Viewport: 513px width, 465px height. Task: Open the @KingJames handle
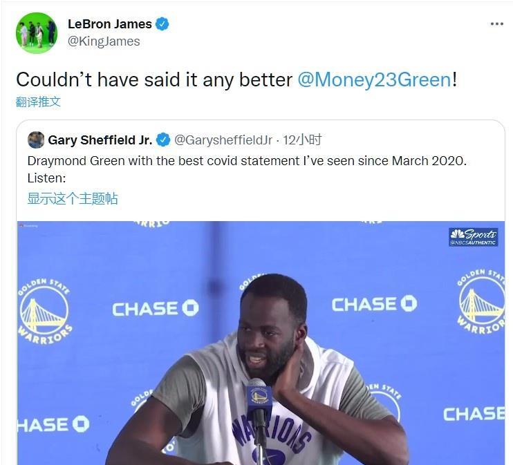(104, 41)
